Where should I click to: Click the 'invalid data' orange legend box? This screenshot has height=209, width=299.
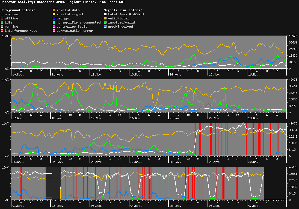(x=54, y=10)
